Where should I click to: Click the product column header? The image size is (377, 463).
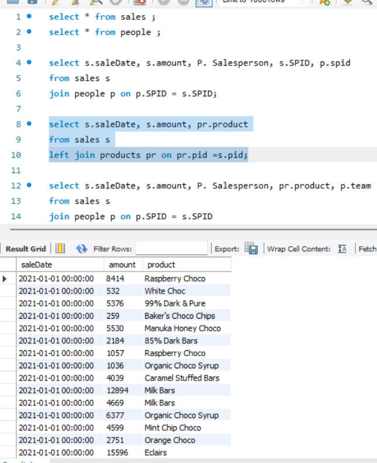pos(161,265)
